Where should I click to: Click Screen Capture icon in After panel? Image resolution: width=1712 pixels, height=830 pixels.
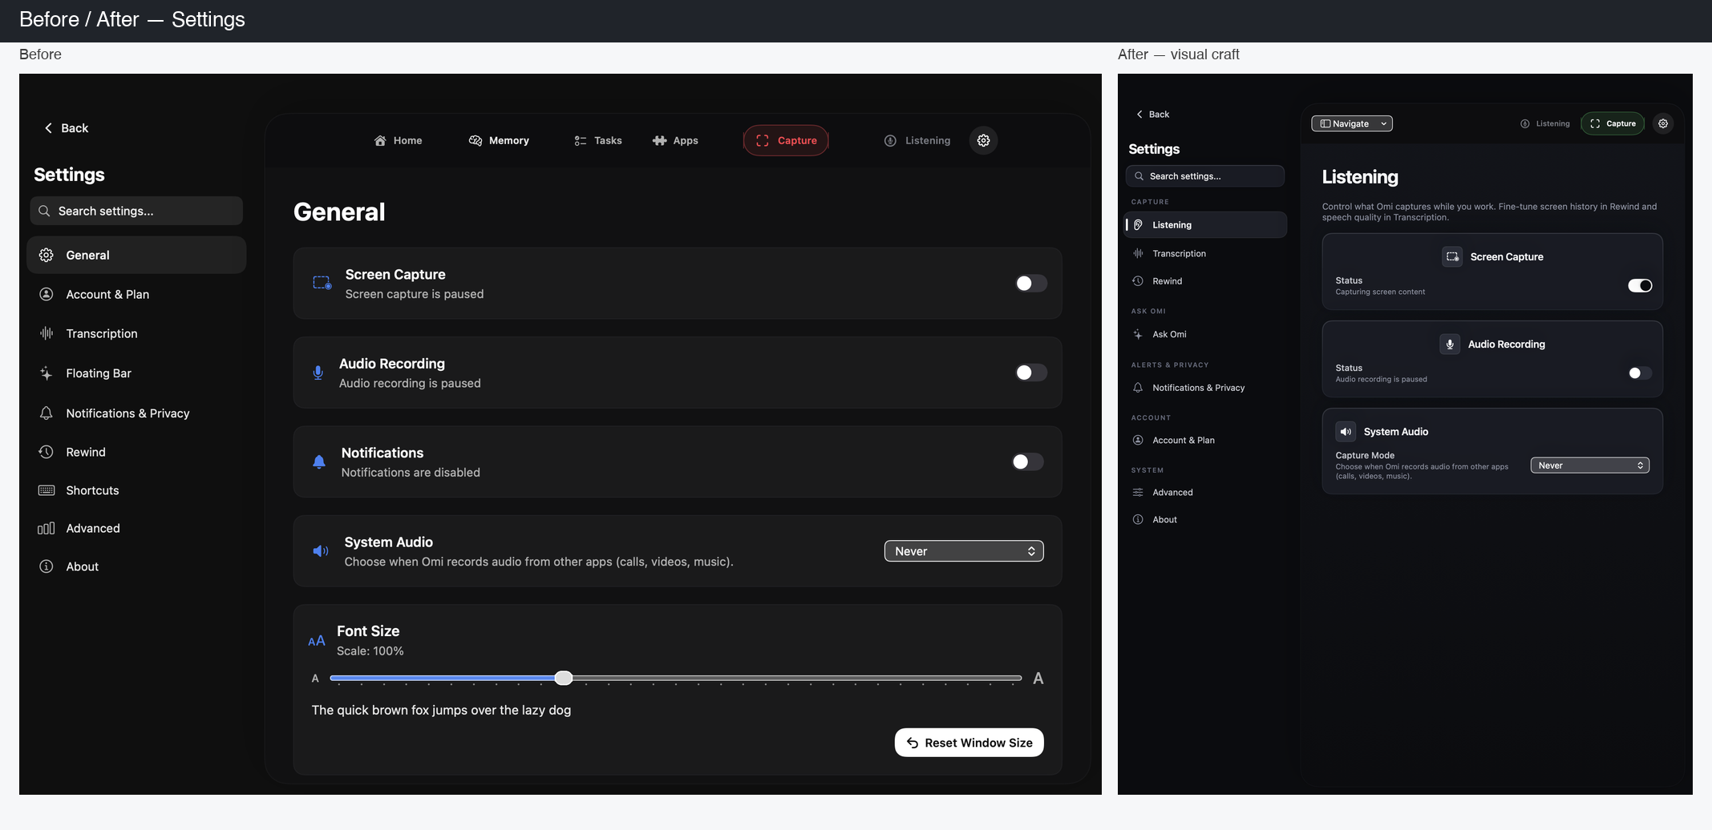(x=1452, y=256)
